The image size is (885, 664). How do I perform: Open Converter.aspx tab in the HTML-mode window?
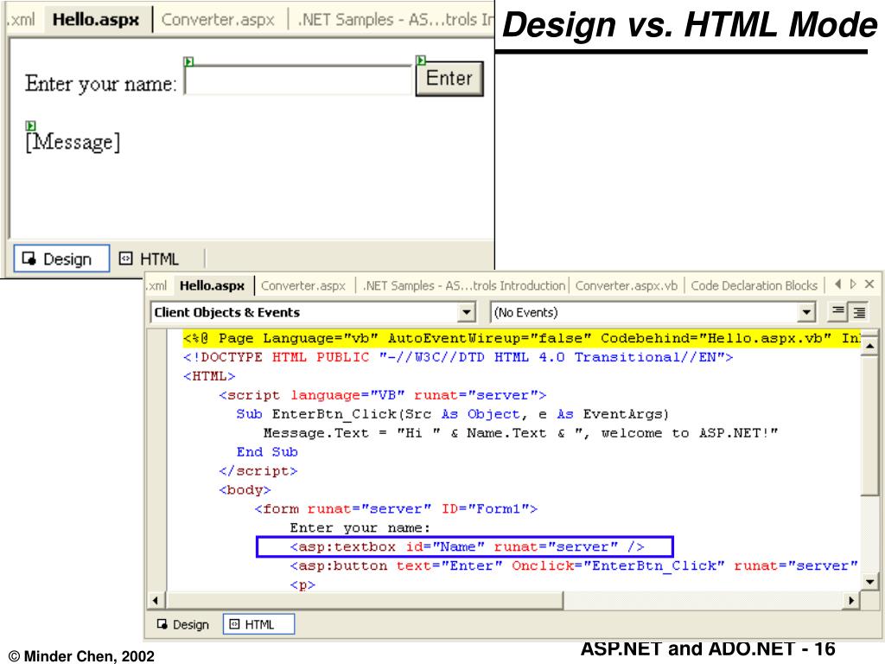pos(303,285)
